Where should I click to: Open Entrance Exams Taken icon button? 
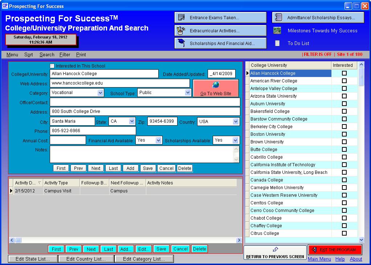click(181, 17)
